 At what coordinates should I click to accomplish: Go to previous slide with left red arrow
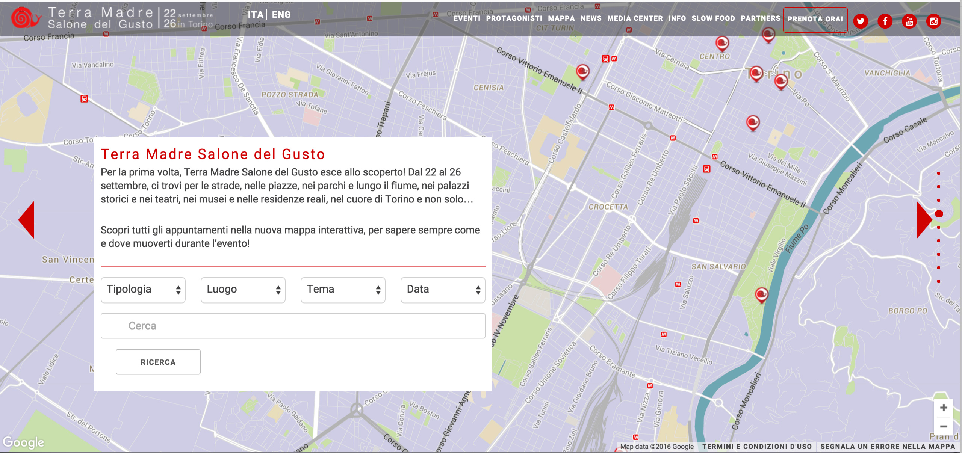[x=26, y=220]
